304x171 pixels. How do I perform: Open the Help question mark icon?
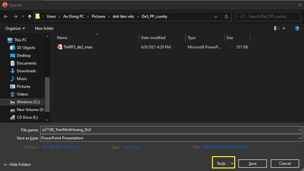pyautogui.click(x=297, y=28)
